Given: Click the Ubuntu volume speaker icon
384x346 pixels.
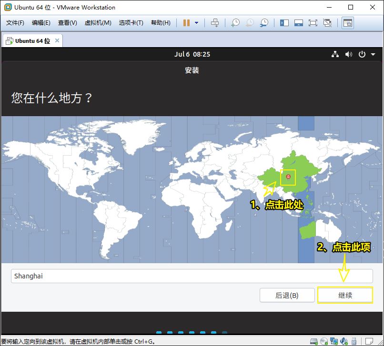Looking at the screenshot, I should point(349,54).
